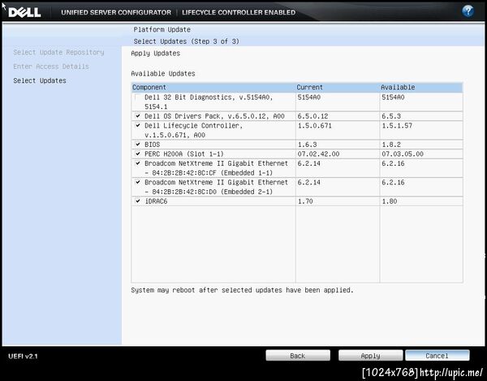Click the Available Updates label
The width and height of the screenshot is (487, 381).
point(163,74)
